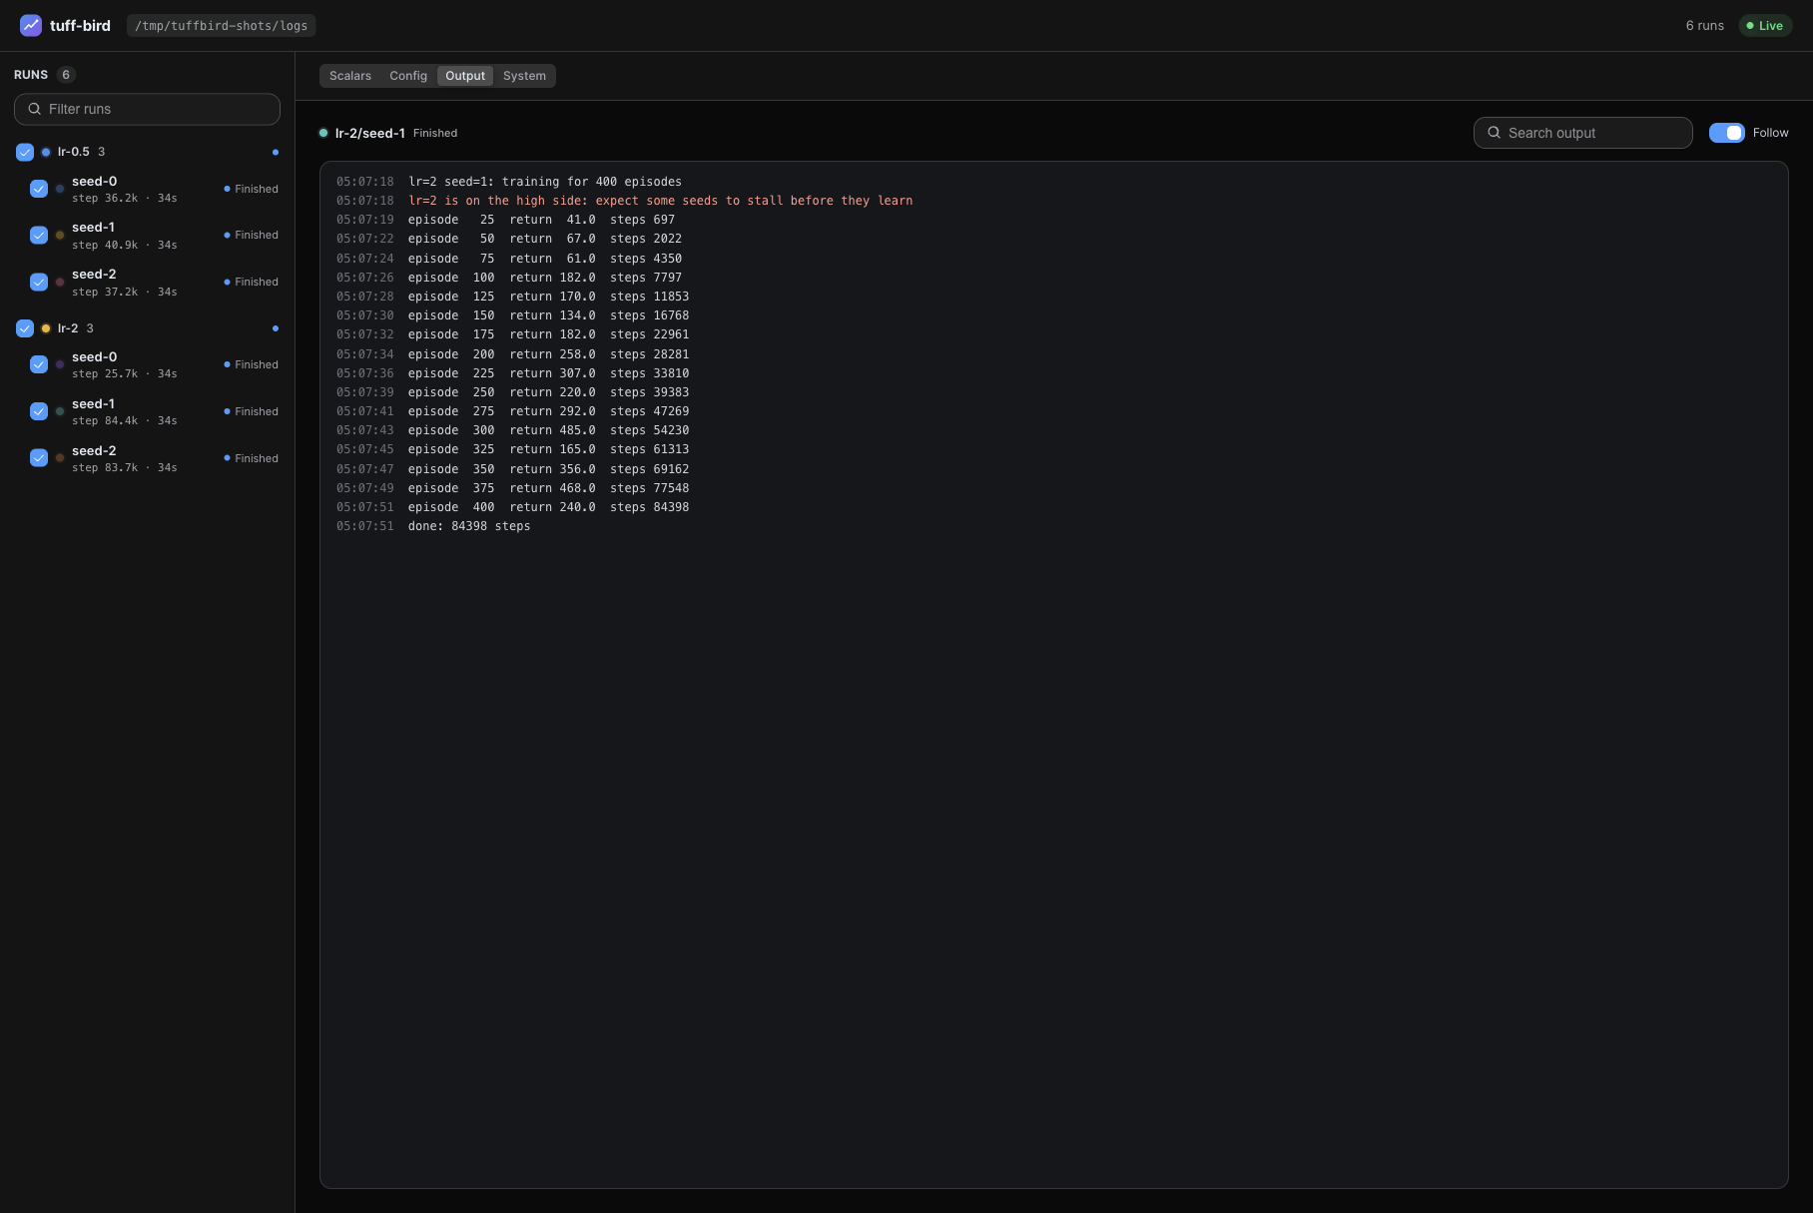This screenshot has height=1213, width=1813.
Task: Uncheck the seed-1 step 84.4k run
Action: point(39,411)
